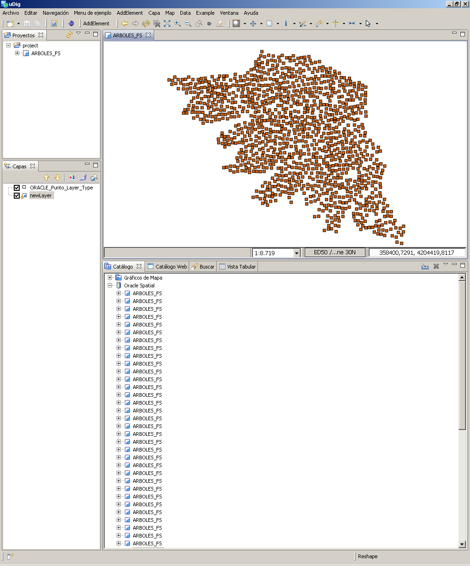470x566 pixels.
Task: Select the Info tool icon
Action: [x=286, y=23]
